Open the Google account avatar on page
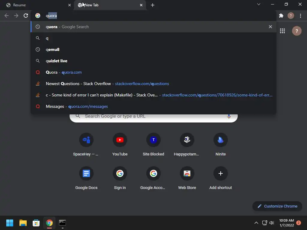Viewport: 307px width, 230px height. [297, 31]
